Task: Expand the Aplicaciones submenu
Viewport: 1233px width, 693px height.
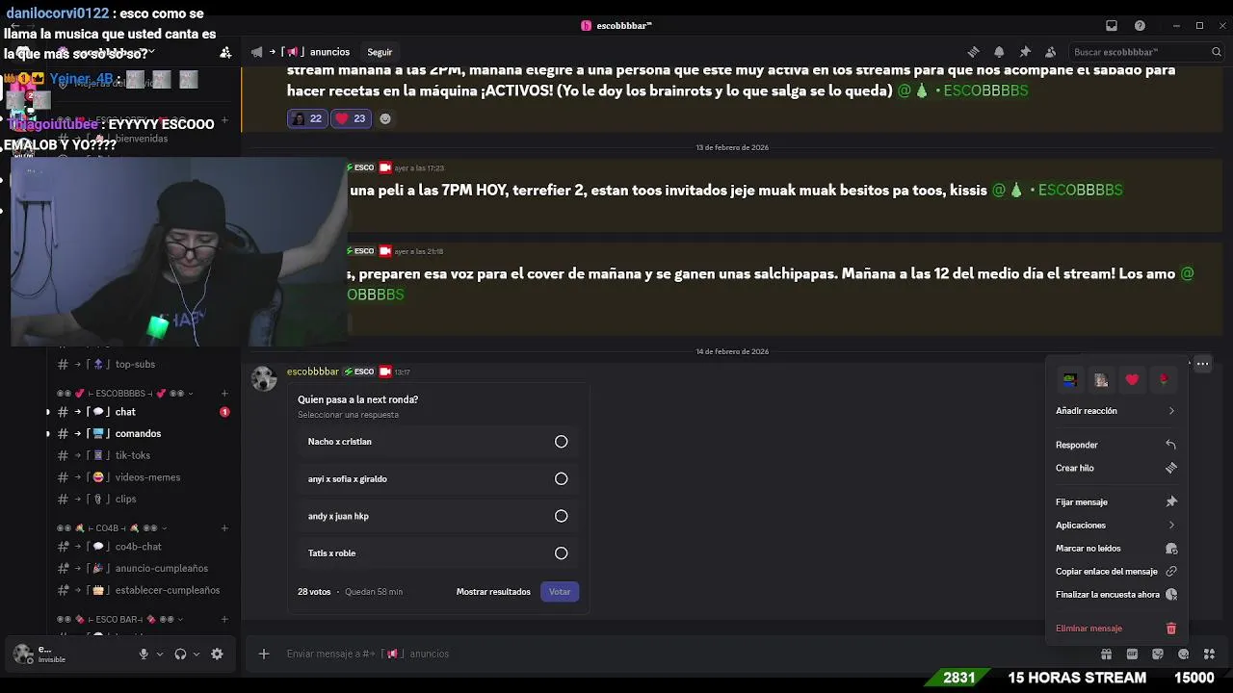Action: coord(1115,526)
